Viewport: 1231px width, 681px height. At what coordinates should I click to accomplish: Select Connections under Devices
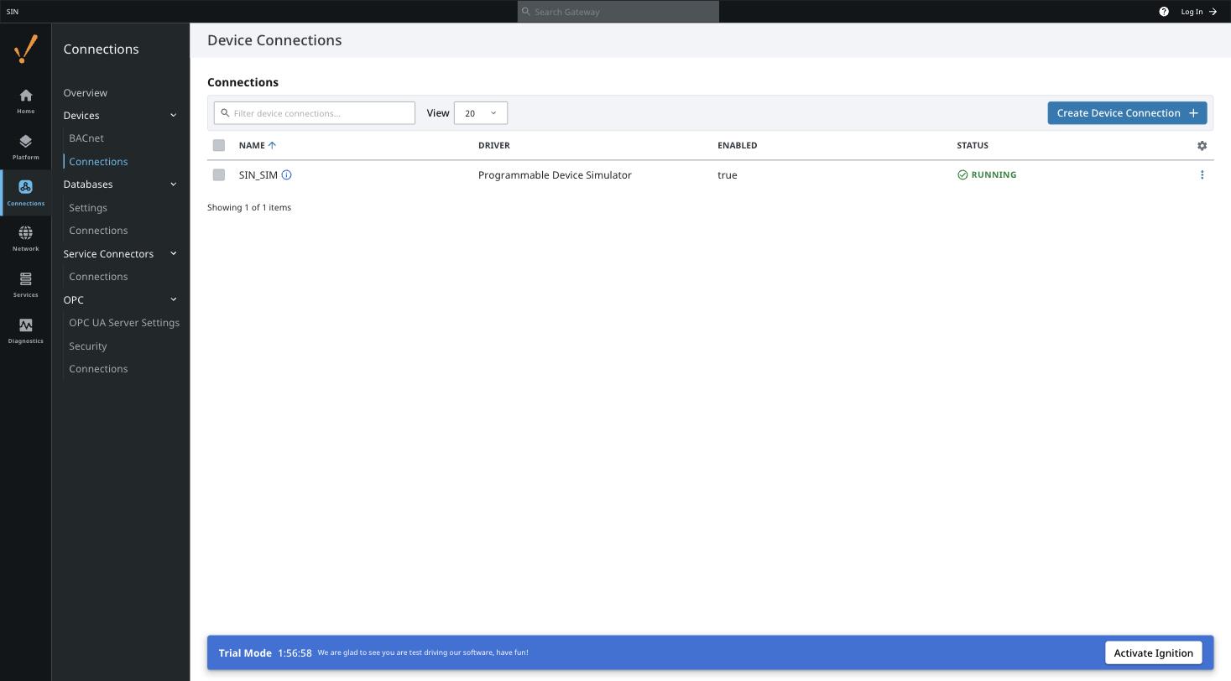coord(98,162)
